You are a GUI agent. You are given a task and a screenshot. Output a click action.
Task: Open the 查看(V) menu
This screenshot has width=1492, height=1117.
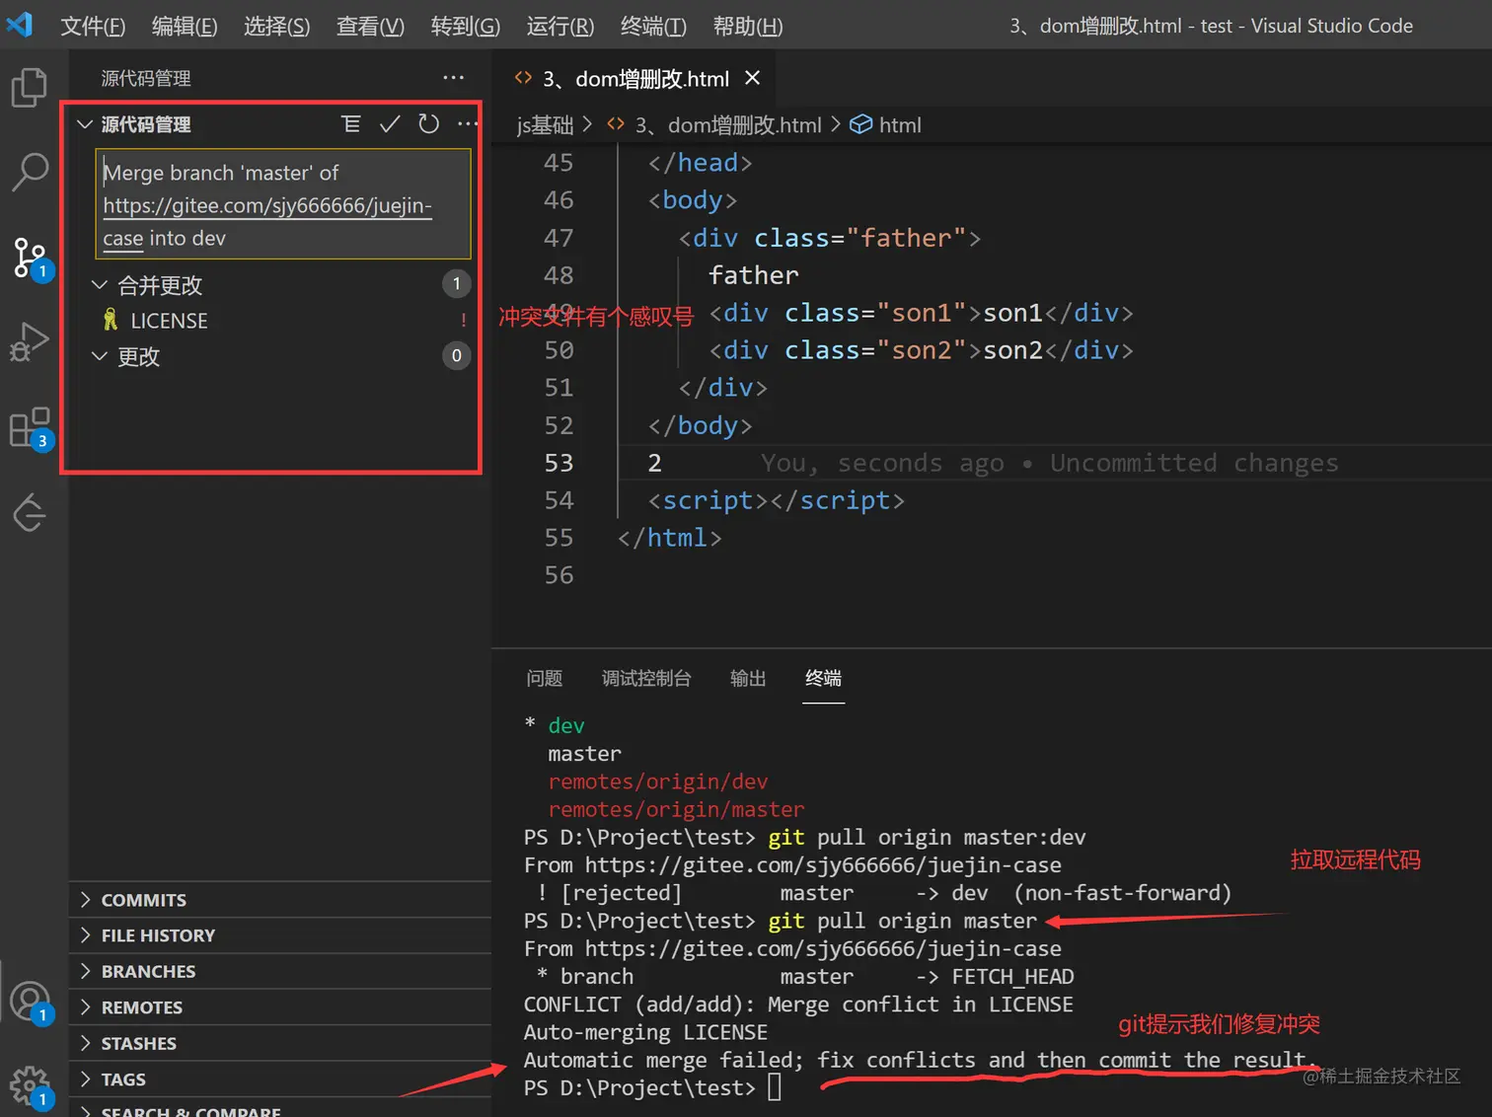370,26
